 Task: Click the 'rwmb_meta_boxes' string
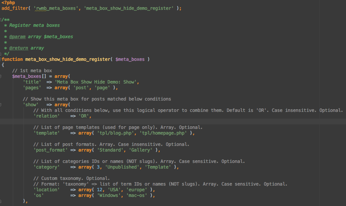pyautogui.click(x=56, y=8)
